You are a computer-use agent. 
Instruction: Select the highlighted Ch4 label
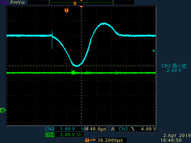[x=50, y=135]
